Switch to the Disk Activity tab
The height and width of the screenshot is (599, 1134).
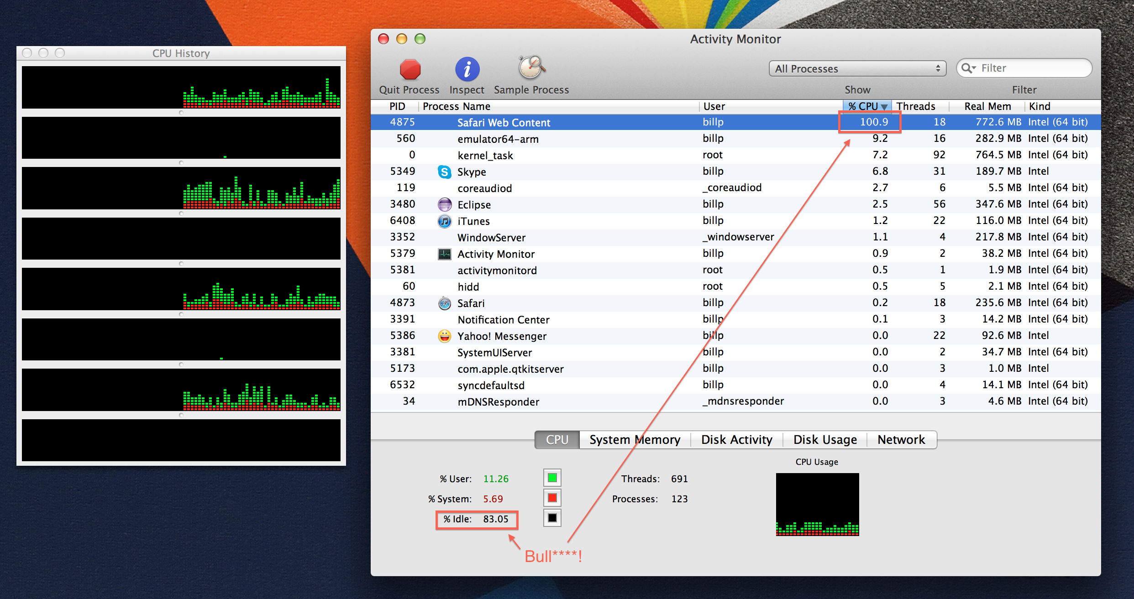[x=736, y=440]
